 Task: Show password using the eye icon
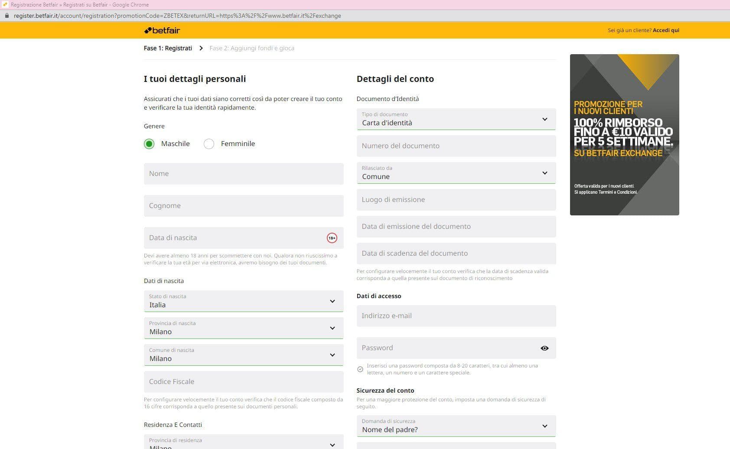[x=544, y=348]
